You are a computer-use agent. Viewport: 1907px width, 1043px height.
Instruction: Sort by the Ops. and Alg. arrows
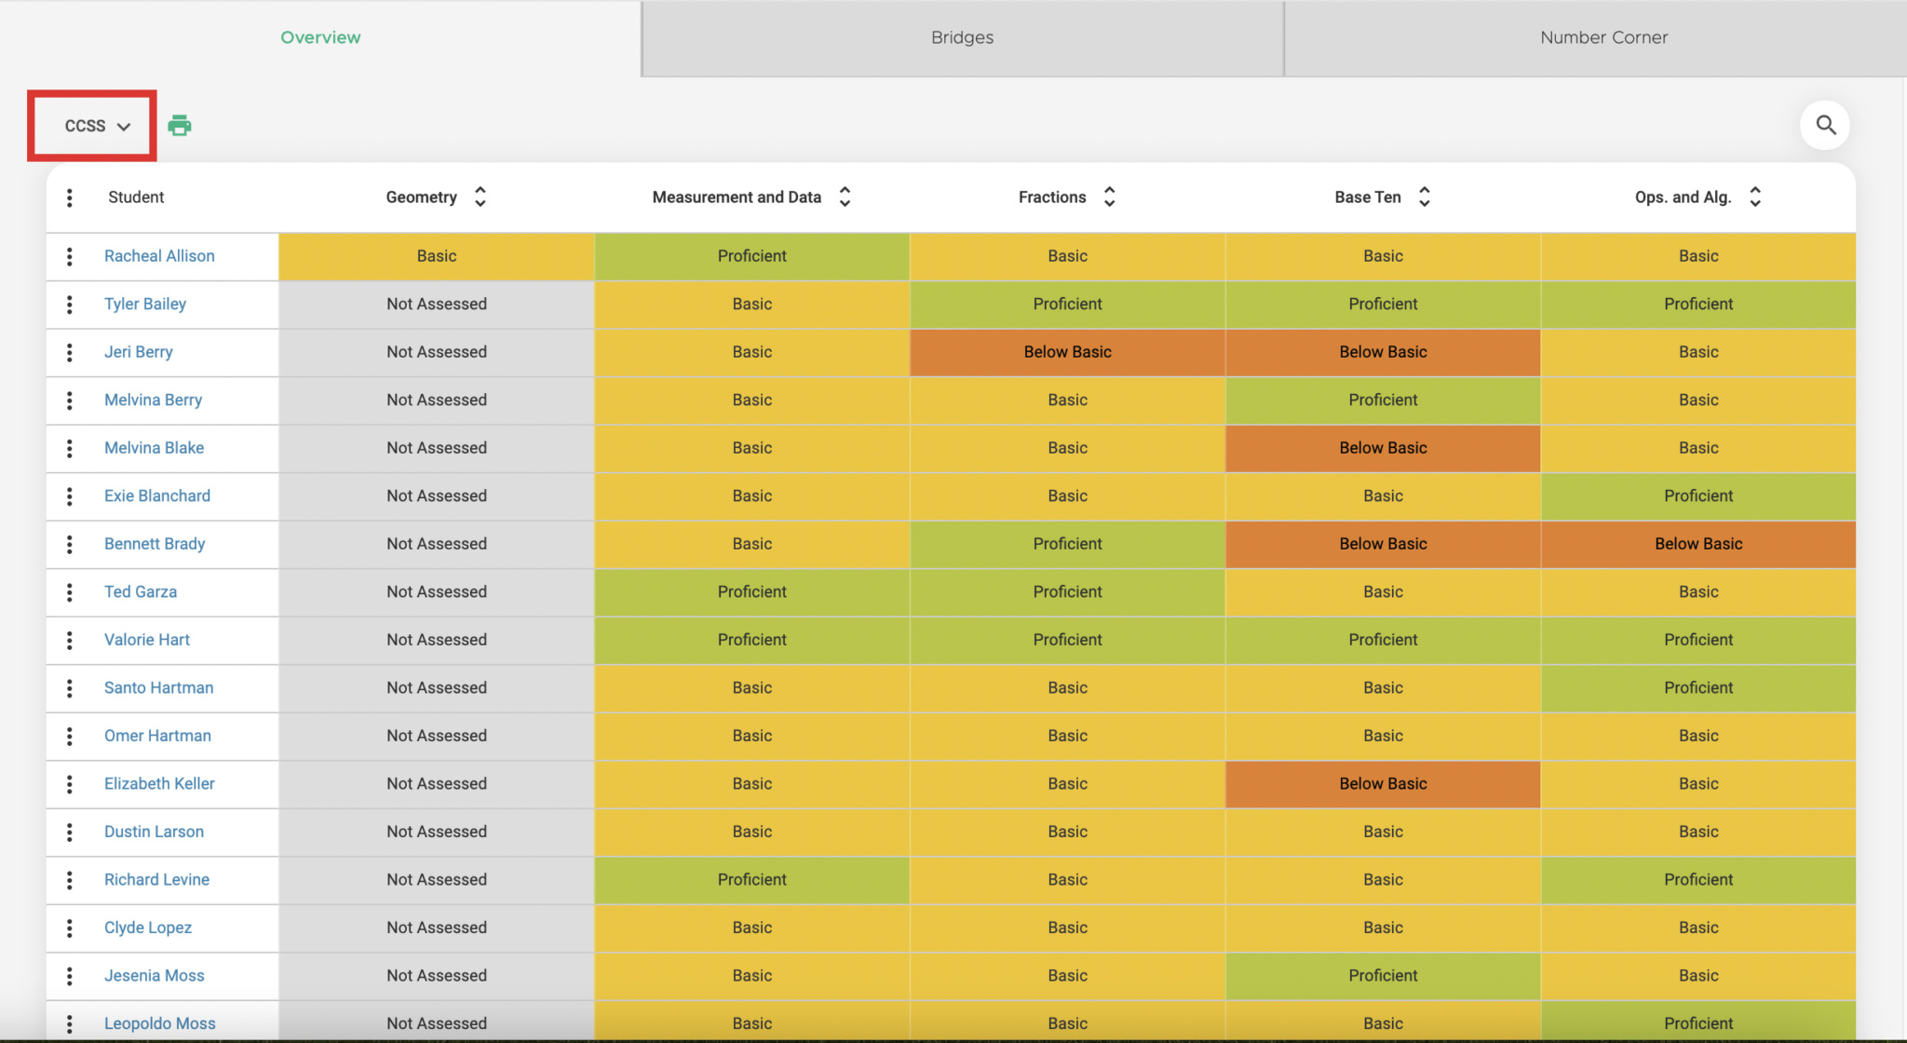[x=1754, y=196]
